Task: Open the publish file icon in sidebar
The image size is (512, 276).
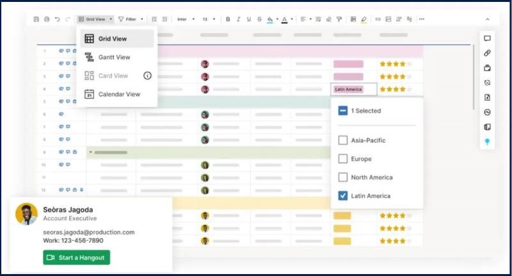Action: coord(487,97)
